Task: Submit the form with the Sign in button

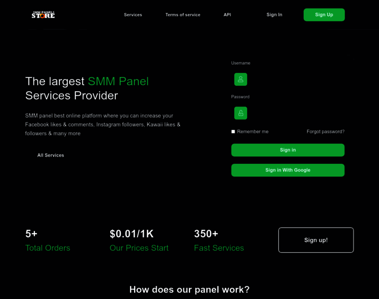Action: tap(288, 150)
